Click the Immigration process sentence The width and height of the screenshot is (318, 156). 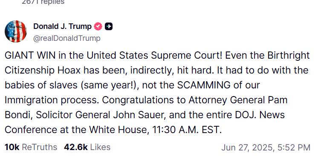pos(52,100)
